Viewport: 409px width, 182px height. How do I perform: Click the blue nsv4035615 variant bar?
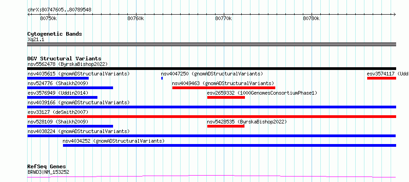pos(58,78)
